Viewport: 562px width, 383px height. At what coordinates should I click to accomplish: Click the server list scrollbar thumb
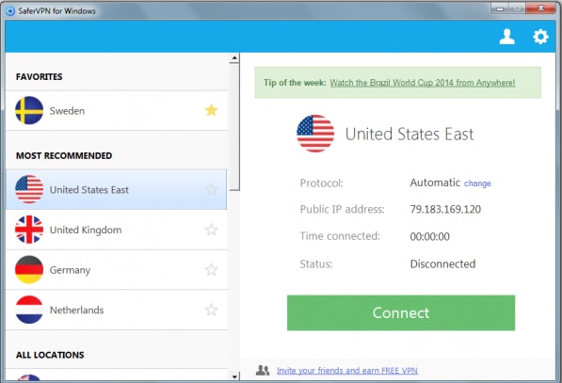point(234,127)
